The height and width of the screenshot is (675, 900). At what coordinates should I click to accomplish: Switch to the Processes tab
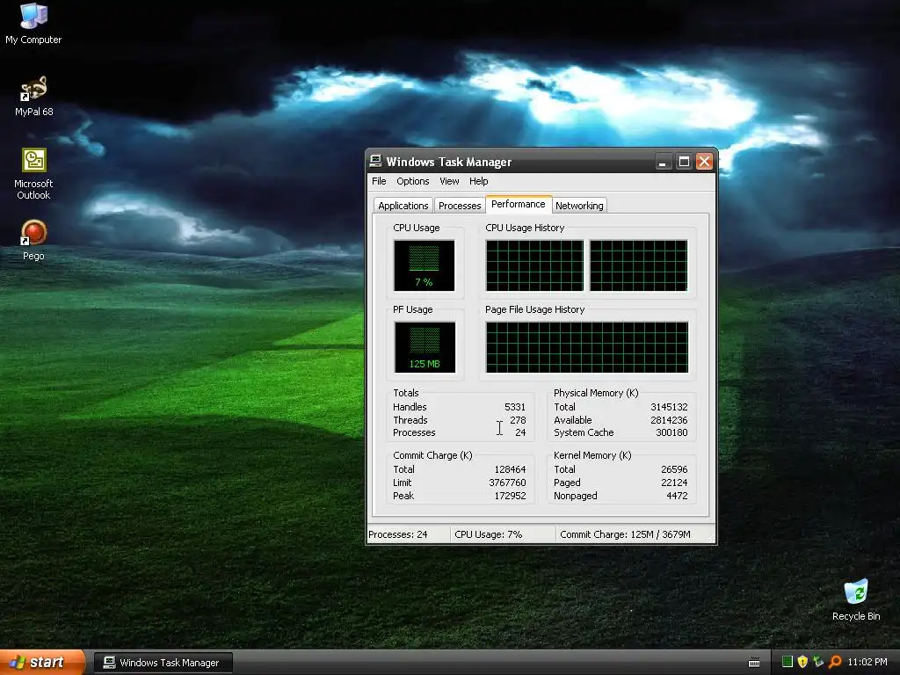(x=460, y=206)
